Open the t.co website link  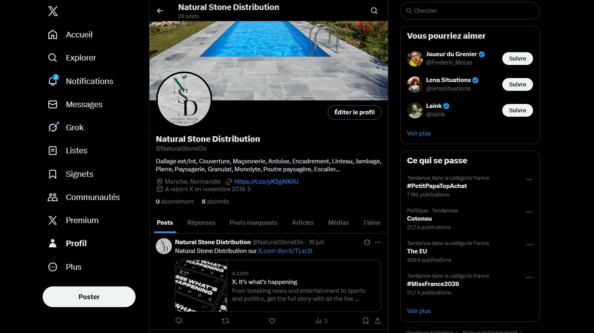266,182
